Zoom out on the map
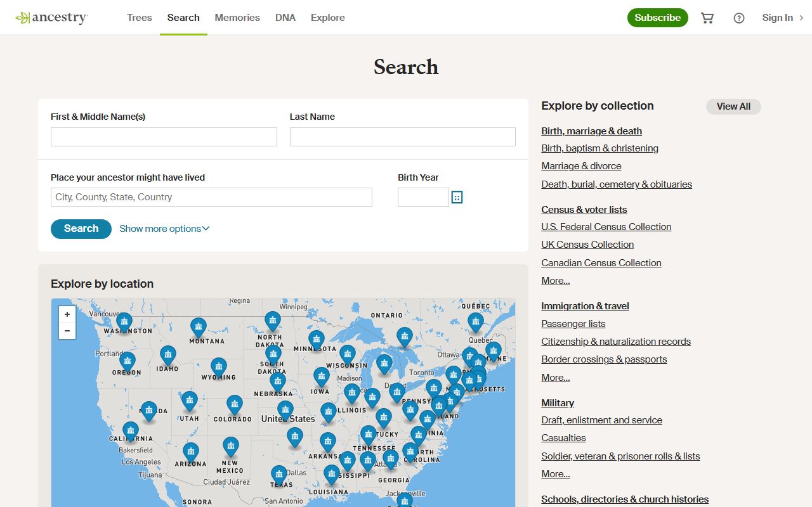The height and width of the screenshot is (507, 812). click(67, 331)
